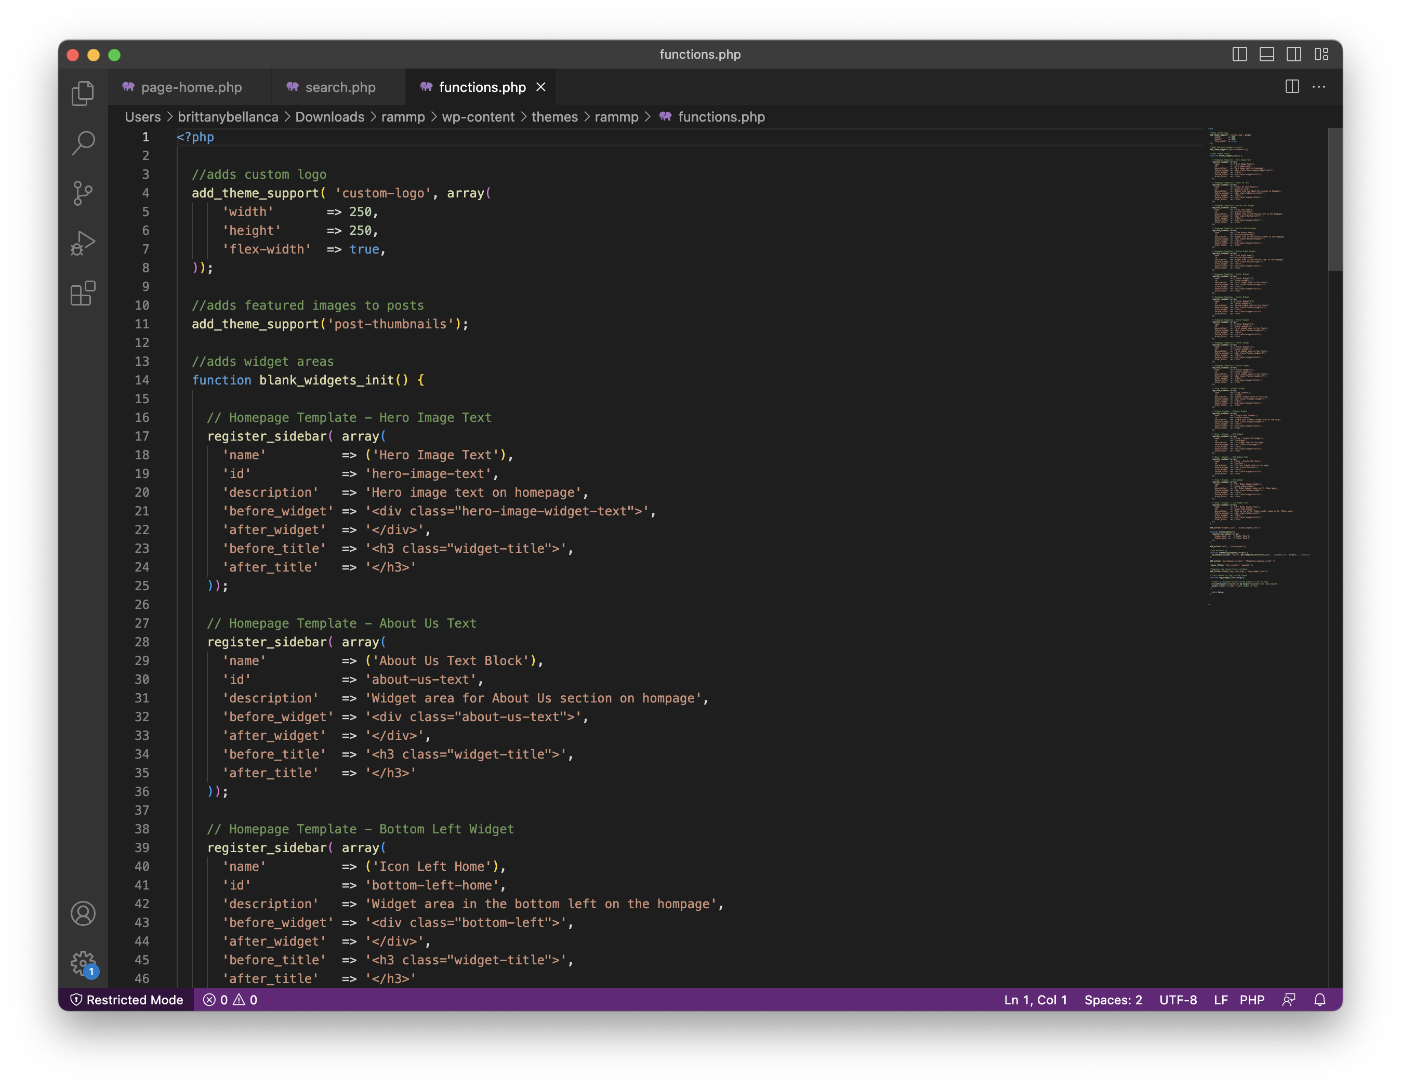1401x1088 pixels.
Task: Click line number 28 in the gutter
Action: [142, 642]
